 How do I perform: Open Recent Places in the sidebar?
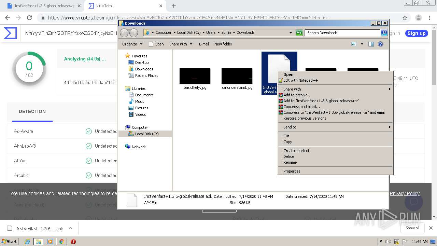click(146, 76)
